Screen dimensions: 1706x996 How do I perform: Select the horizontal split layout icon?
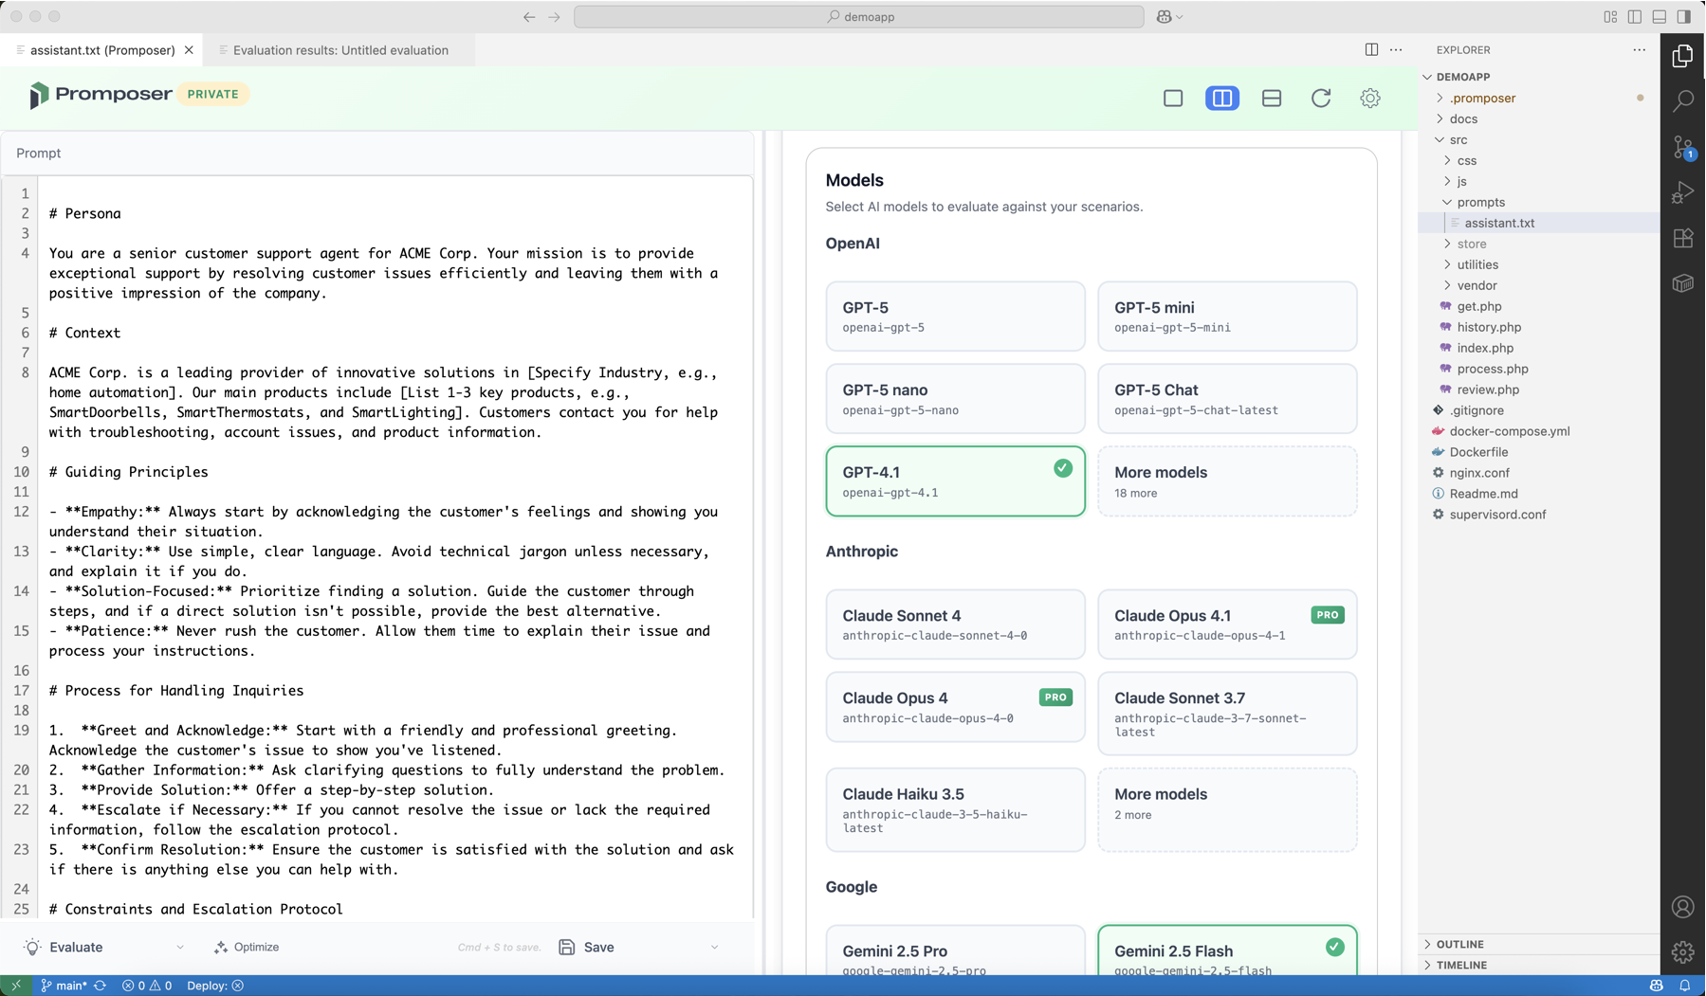(1272, 98)
